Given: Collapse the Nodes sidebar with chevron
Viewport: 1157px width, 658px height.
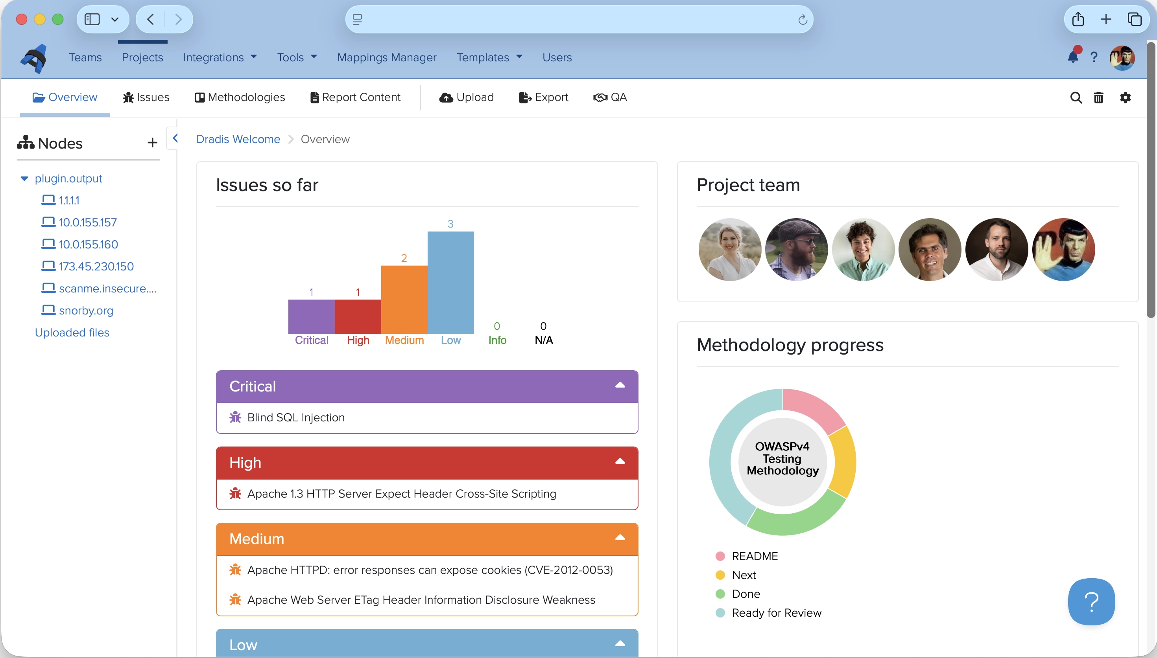Looking at the screenshot, I should tap(175, 138).
